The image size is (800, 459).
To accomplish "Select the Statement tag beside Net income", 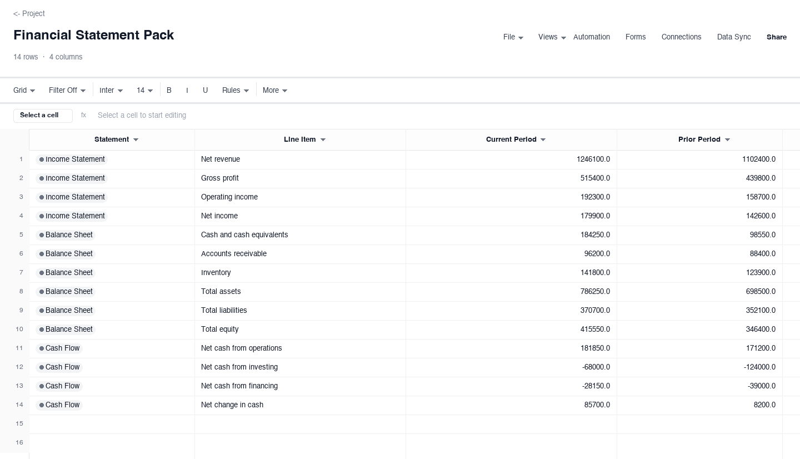I will [72, 216].
